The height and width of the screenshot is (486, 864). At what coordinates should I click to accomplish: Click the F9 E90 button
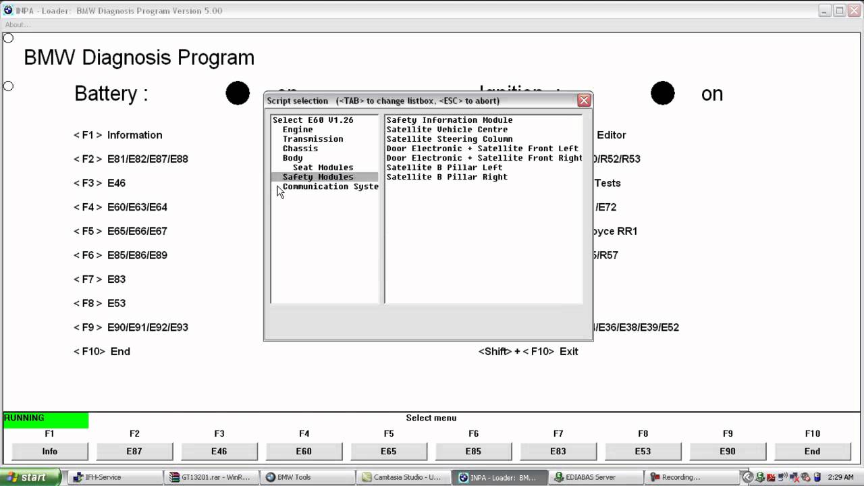728,451
